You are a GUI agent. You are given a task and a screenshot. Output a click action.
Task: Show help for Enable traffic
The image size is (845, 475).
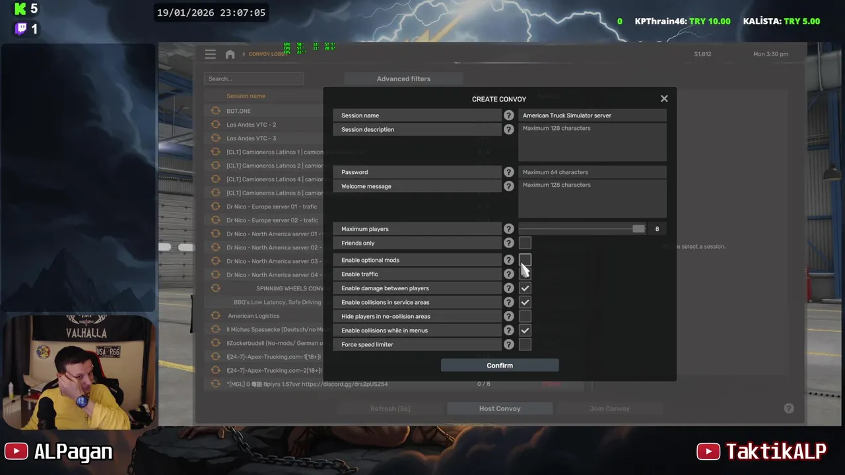(508, 274)
